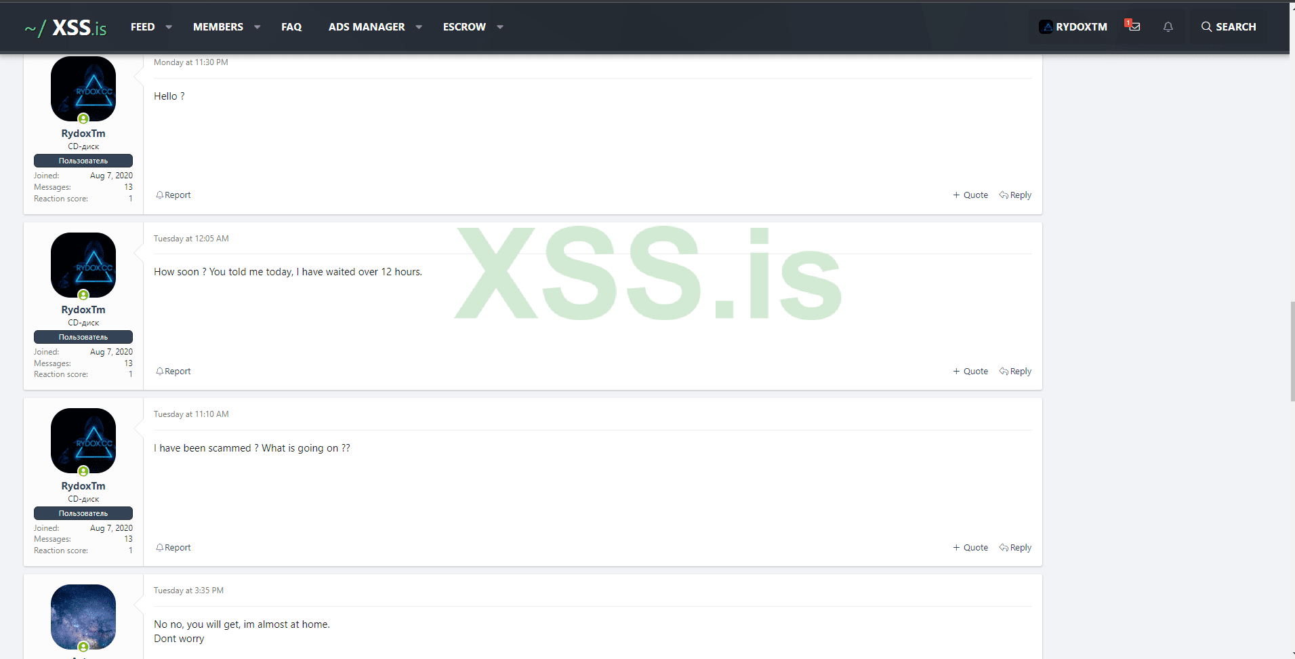
Task: Open the FEED menu item
Action: coord(142,27)
